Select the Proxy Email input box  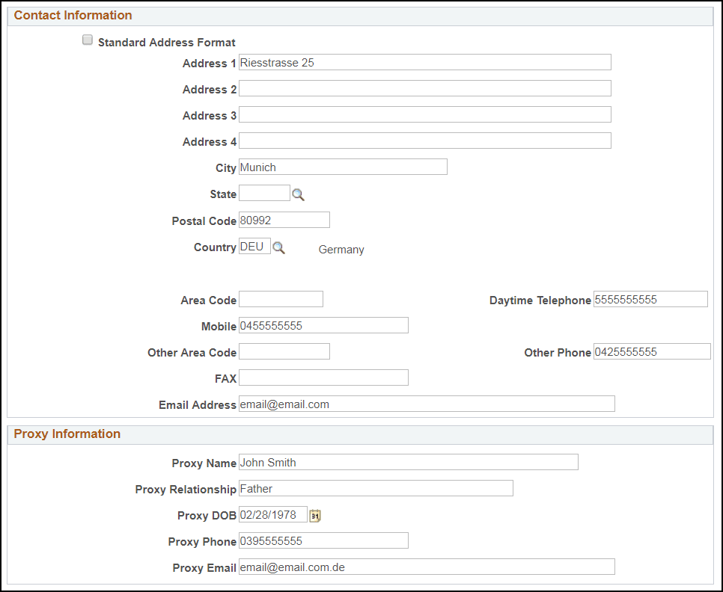point(425,567)
